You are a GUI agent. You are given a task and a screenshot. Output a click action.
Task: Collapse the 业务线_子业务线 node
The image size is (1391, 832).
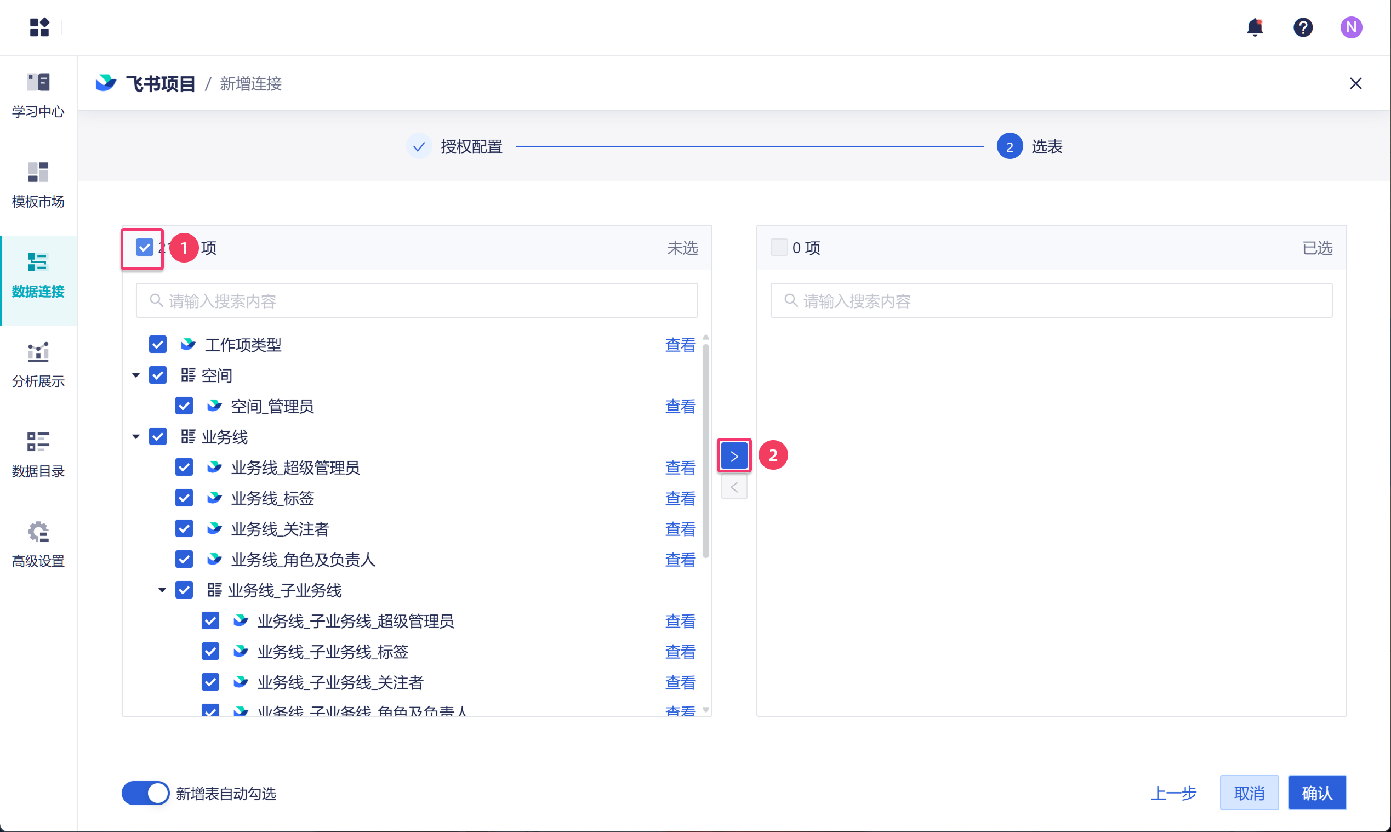[x=162, y=590]
